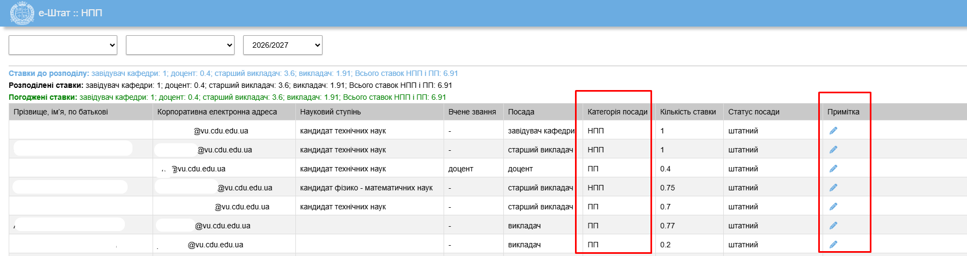
Task: Open the first empty dropdown in the filter row
Action: [63, 45]
